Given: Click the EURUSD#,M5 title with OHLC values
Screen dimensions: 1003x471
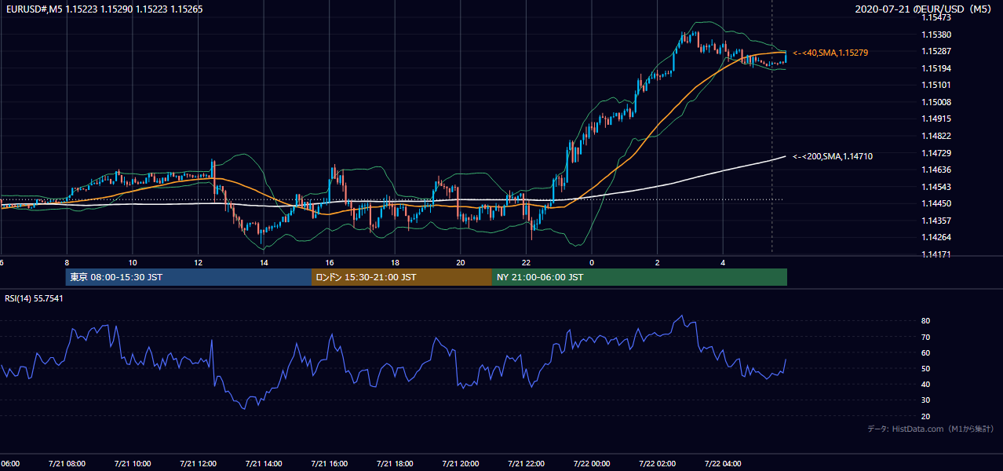Looking at the screenshot, I should click(104, 8).
